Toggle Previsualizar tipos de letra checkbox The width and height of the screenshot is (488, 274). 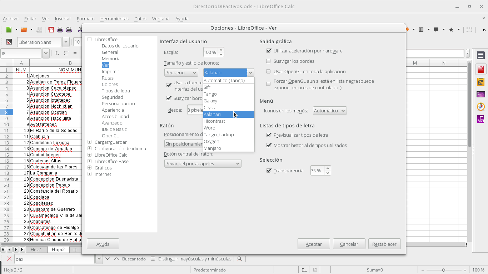tap(269, 135)
